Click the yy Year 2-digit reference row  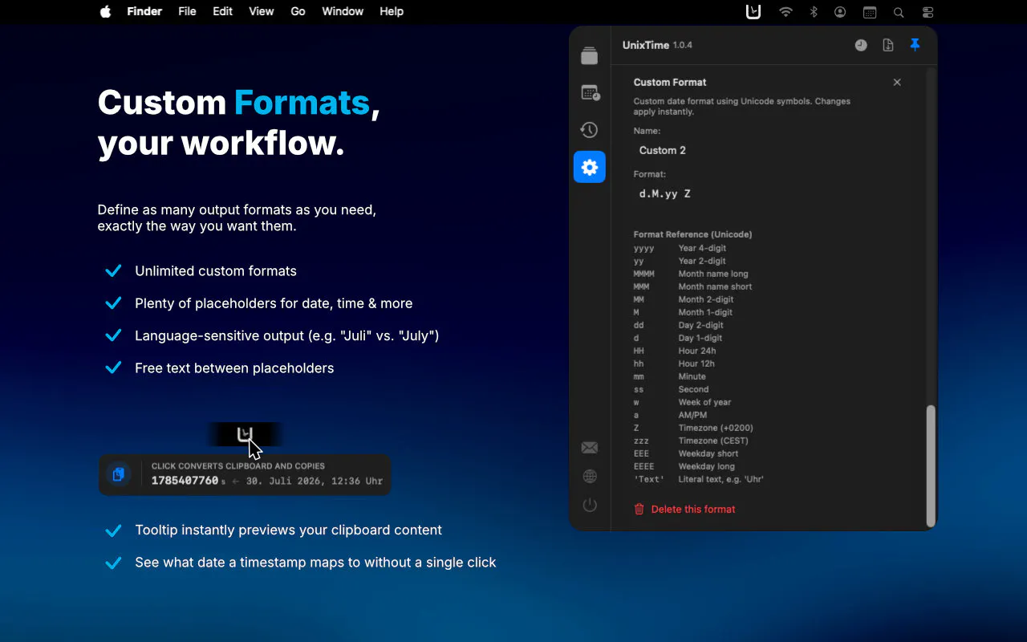coord(680,261)
